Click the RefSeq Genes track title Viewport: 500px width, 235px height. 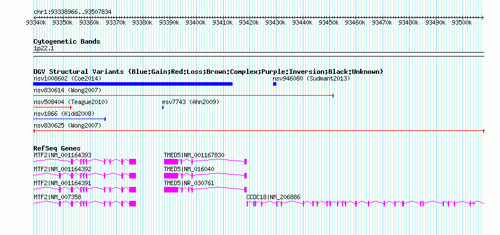(x=57, y=148)
